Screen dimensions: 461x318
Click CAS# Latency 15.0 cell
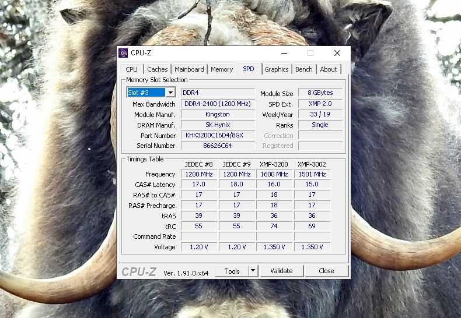point(312,184)
